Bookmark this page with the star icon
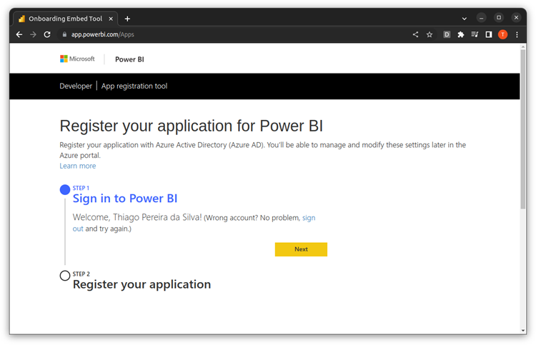This screenshot has width=536, height=345. 430,34
